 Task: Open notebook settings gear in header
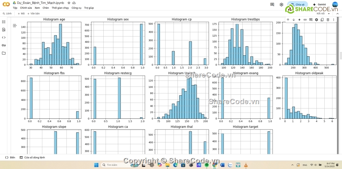point(282,4)
